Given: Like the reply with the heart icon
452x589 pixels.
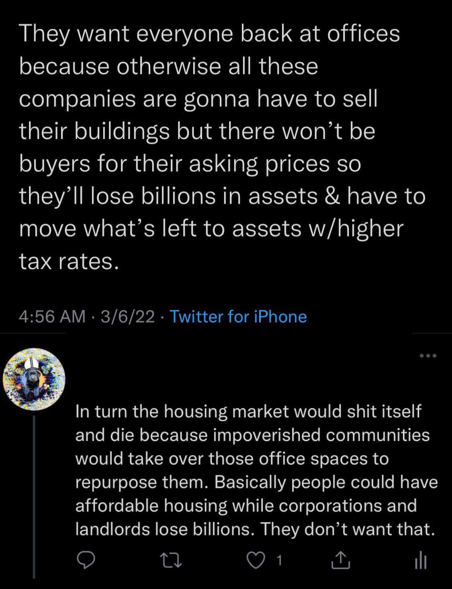Looking at the screenshot, I should [x=256, y=560].
